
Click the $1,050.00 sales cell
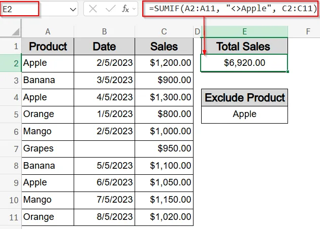[x=164, y=183]
